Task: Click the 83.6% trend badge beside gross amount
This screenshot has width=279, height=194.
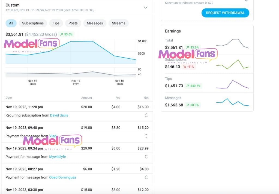Action: click(66, 34)
